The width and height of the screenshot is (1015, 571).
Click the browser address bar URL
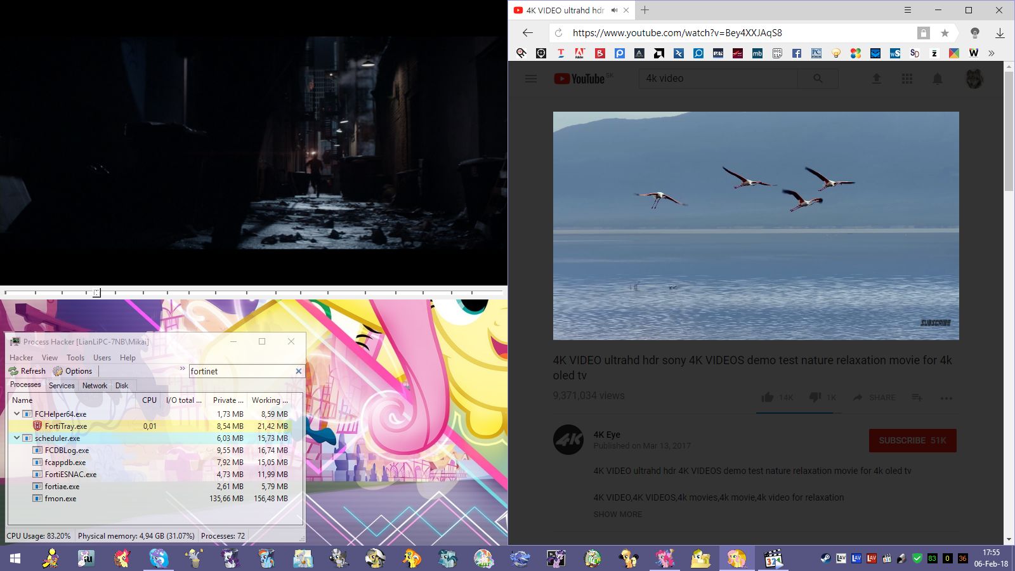pos(677,33)
